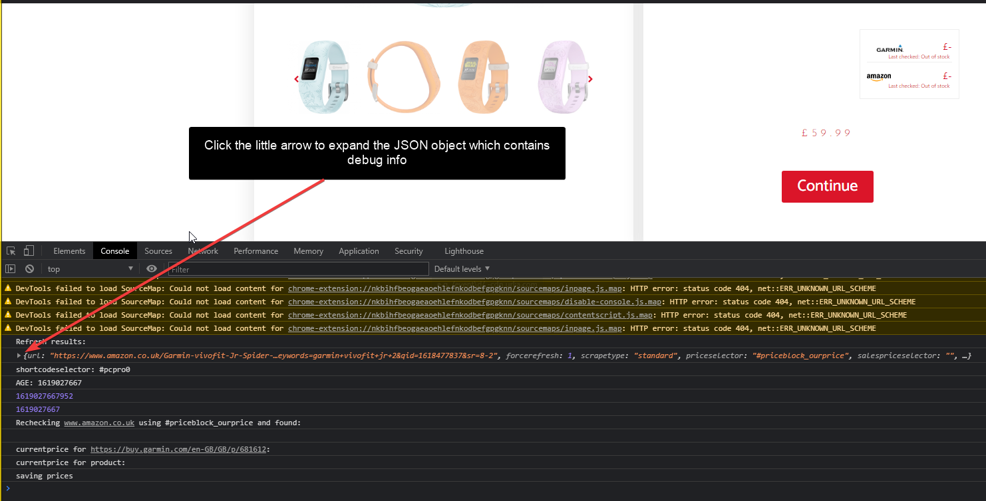Open the JavaScript context dropdown labeled top
The height and width of the screenshot is (501, 986).
[90, 269]
